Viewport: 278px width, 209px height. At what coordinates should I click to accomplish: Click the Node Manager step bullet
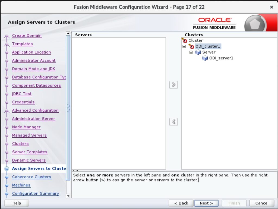pyautogui.click(x=7, y=127)
